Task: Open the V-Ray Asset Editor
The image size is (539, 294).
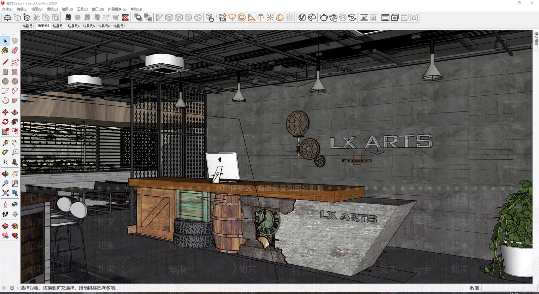Action: [x=302, y=18]
